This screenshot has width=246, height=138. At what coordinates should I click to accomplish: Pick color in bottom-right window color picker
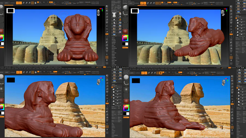point(126,108)
